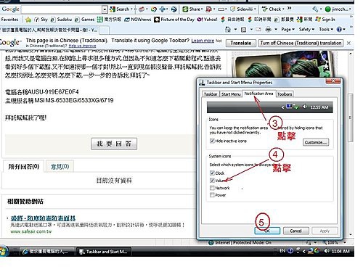
Task: Open a new blank browser tab
Action: point(105,30)
